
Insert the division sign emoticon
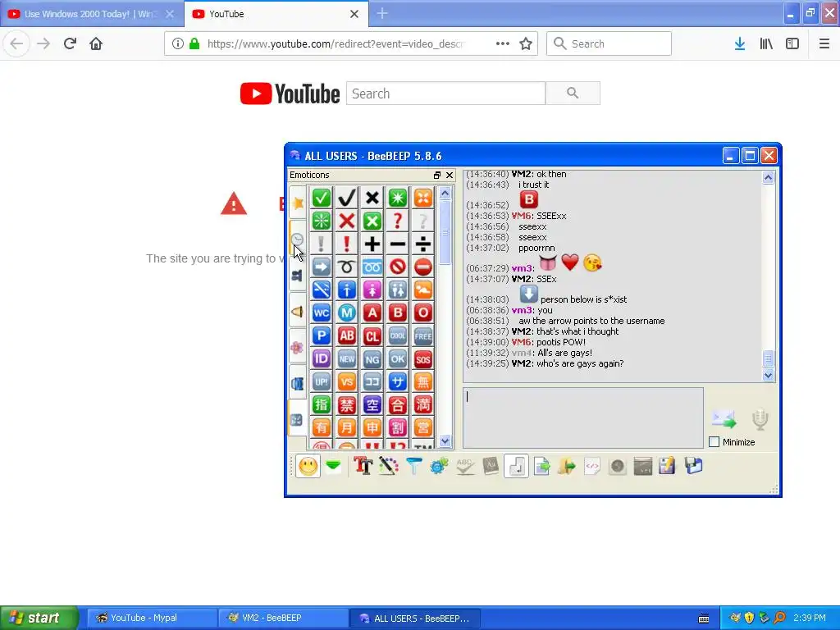point(423,244)
